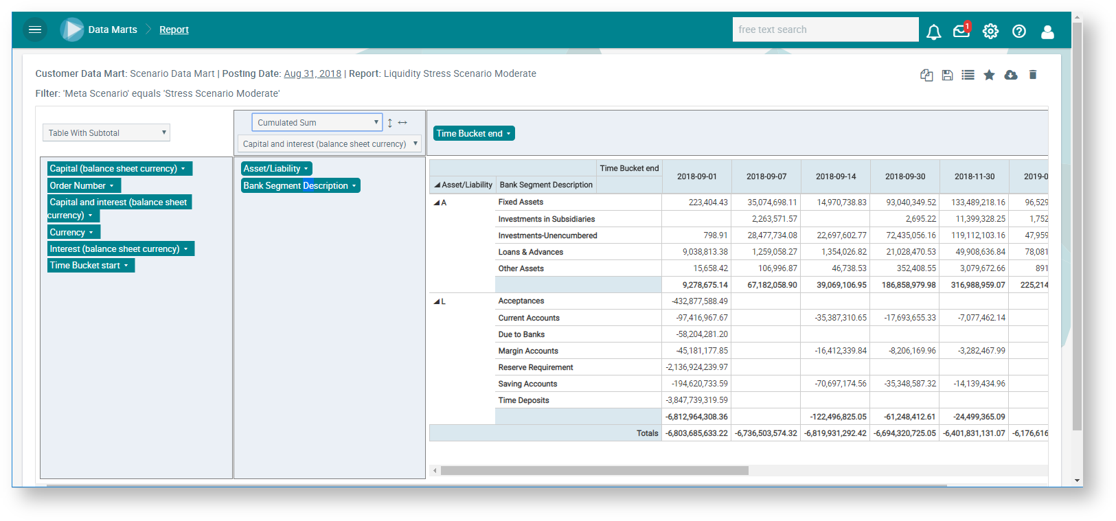The height and width of the screenshot is (521, 1116).
Task: Open the Table With Subtotal dropdown
Action: click(106, 132)
